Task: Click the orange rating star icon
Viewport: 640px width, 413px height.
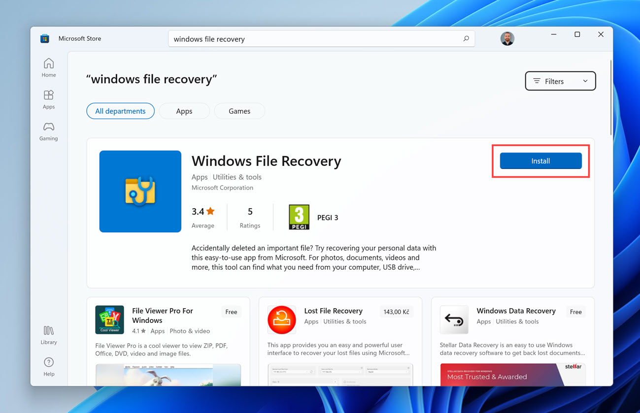Action: tap(210, 211)
